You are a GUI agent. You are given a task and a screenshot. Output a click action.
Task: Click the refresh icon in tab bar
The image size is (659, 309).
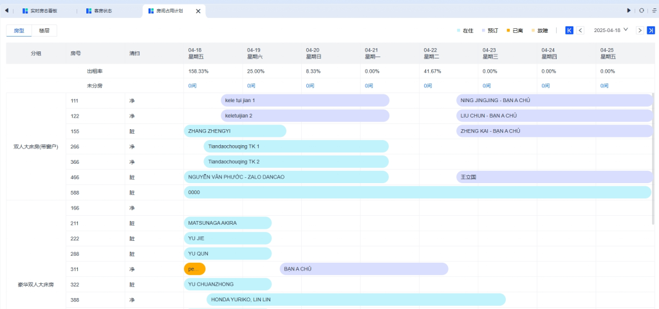[x=641, y=10]
